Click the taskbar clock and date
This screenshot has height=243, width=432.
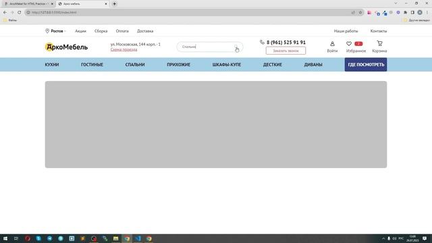(412, 238)
